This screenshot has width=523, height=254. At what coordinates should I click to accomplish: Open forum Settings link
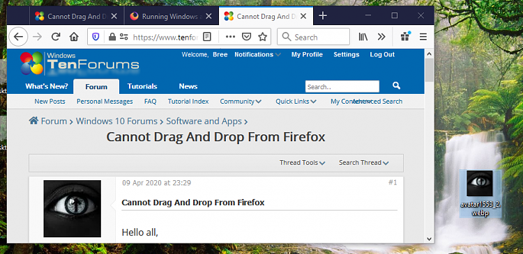click(346, 54)
